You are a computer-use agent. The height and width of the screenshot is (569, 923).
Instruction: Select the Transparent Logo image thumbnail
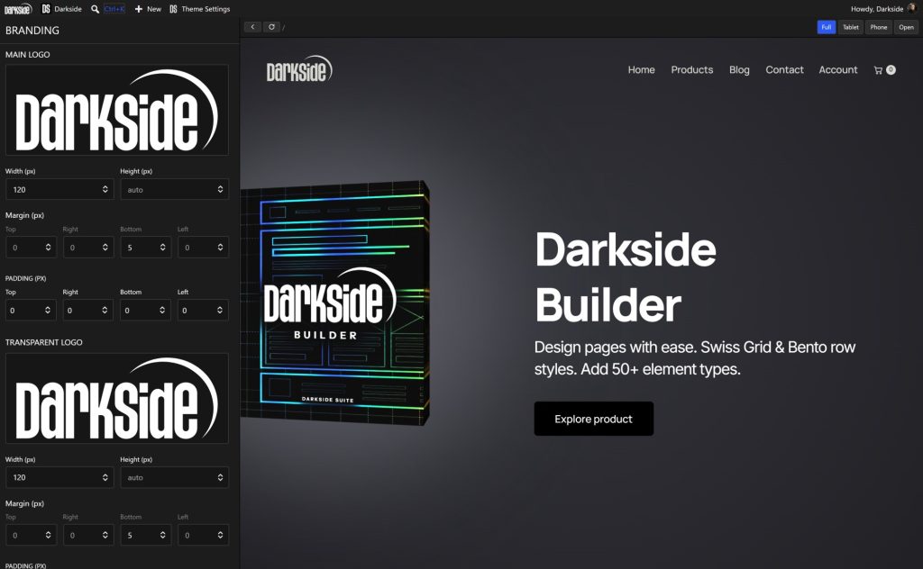[116, 398]
